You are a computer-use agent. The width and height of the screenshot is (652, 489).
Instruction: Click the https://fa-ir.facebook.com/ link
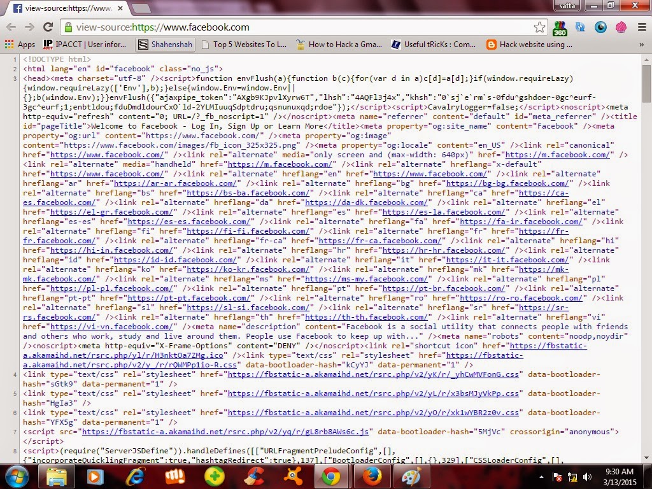(521, 222)
